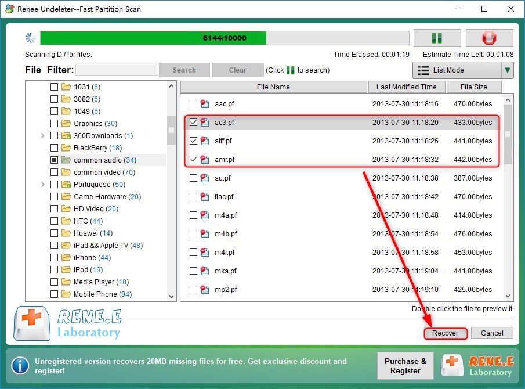Stop the scan with the red hand button
This screenshot has width=525, height=389.
pos(489,38)
